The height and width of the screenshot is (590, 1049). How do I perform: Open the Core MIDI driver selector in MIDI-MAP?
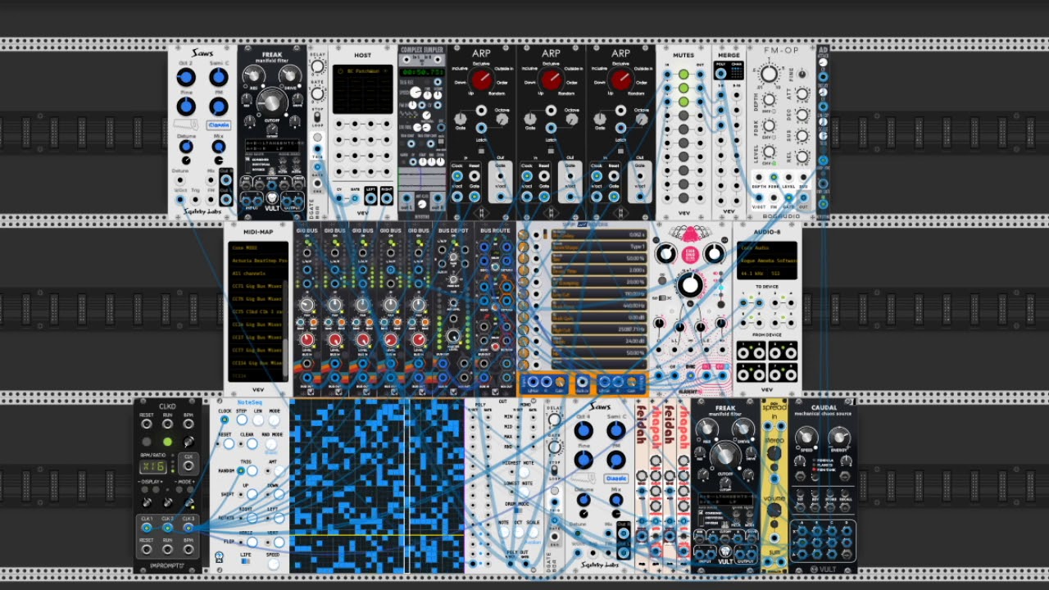click(x=258, y=247)
